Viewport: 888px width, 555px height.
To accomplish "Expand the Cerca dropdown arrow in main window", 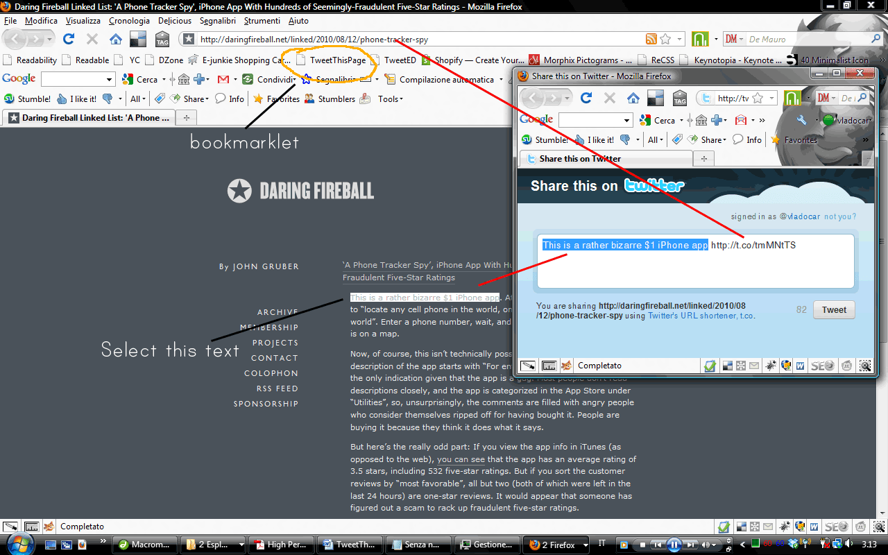I will (164, 80).
